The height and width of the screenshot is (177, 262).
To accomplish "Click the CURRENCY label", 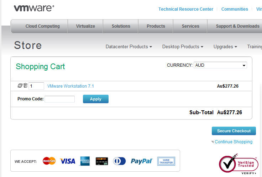I will [180, 65].
